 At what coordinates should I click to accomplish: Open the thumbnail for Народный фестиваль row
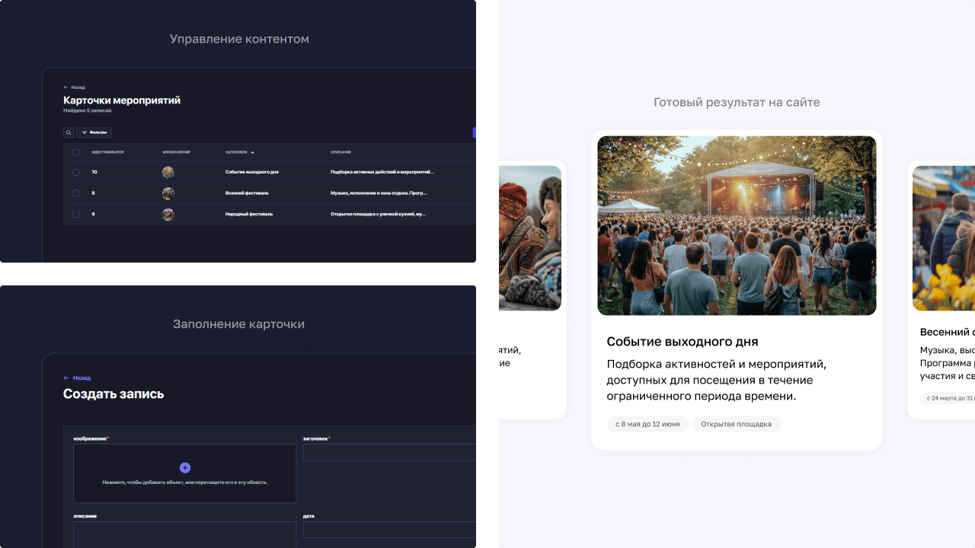tap(168, 215)
